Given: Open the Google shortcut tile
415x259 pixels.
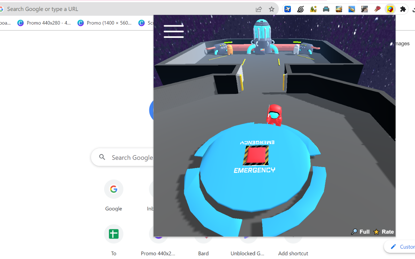Looking at the screenshot, I should tap(113, 196).
